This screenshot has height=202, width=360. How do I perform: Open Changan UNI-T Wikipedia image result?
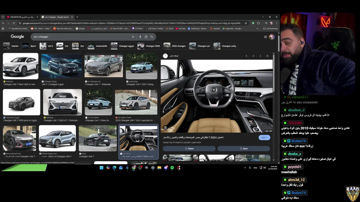104,66
